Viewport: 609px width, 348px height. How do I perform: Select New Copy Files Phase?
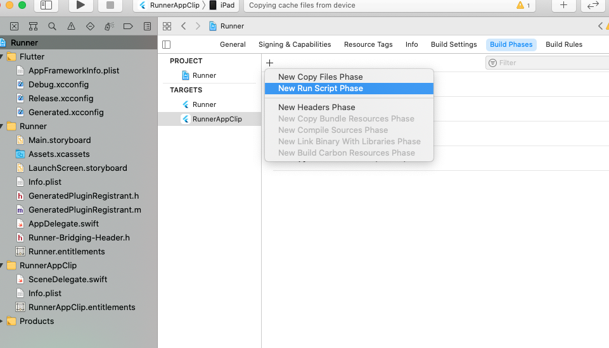(320, 77)
